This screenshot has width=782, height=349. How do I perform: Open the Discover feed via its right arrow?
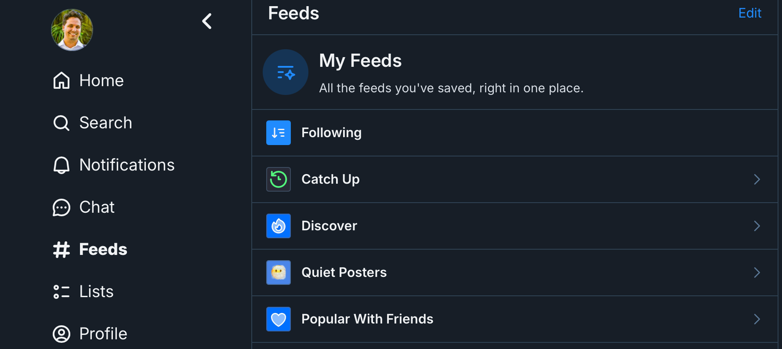756,226
